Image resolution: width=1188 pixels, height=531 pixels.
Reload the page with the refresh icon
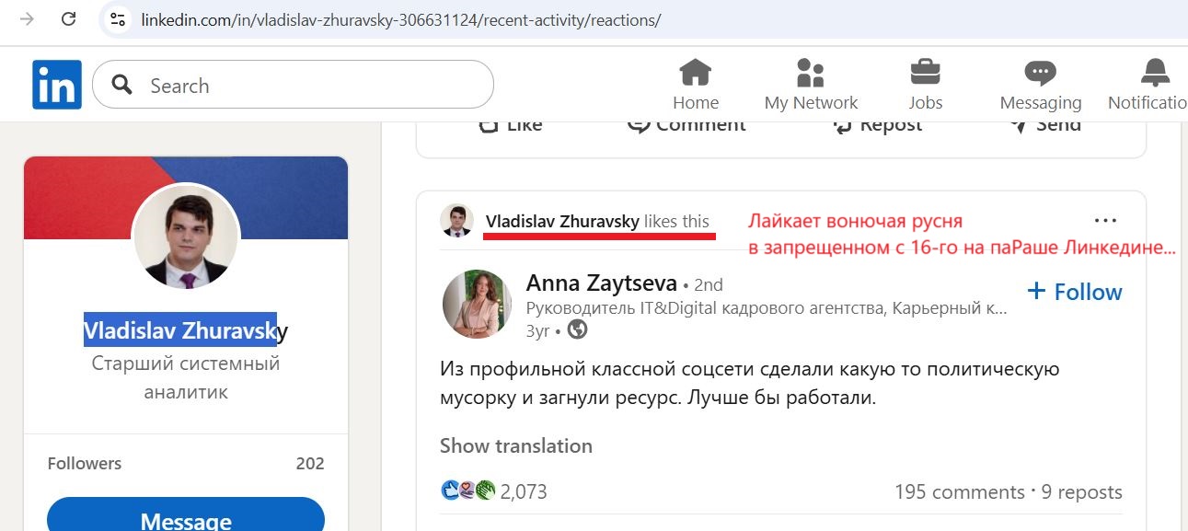tap(68, 18)
